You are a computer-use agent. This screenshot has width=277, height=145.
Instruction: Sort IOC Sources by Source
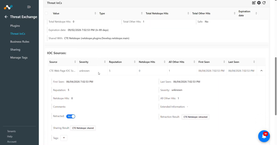75,62
